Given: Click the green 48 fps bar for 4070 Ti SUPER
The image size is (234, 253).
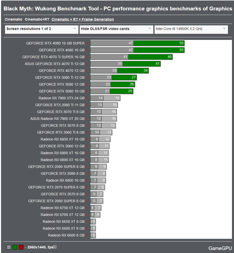Looking at the screenshot, I should point(150,57).
